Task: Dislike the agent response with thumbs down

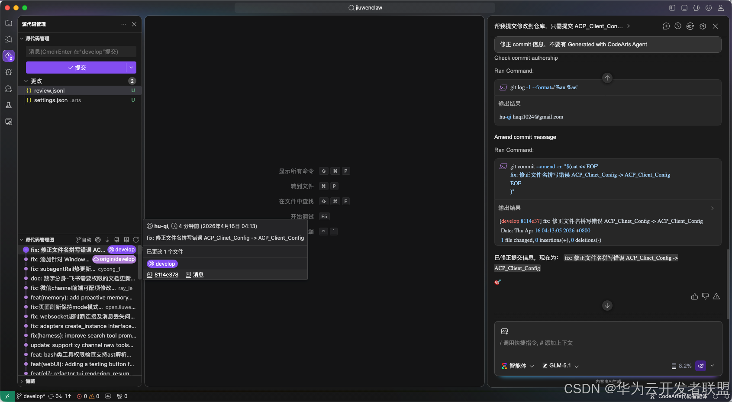Action: pyautogui.click(x=705, y=296)
